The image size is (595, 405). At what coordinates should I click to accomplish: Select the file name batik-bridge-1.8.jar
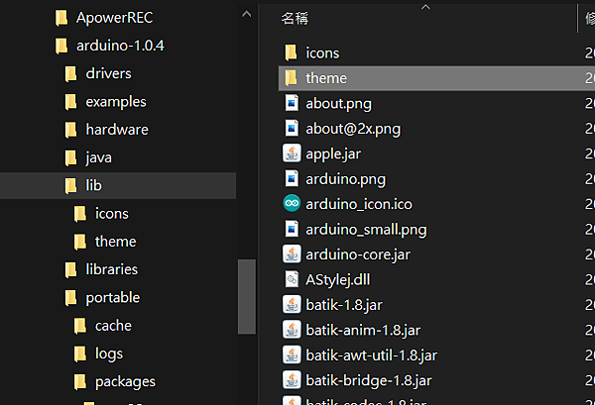click(369, 381)
